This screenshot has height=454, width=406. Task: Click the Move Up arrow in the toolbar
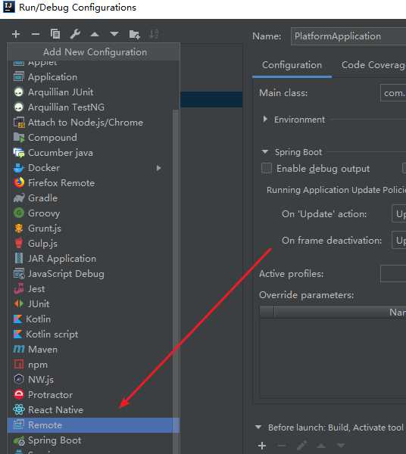click(x=95, y=35)
